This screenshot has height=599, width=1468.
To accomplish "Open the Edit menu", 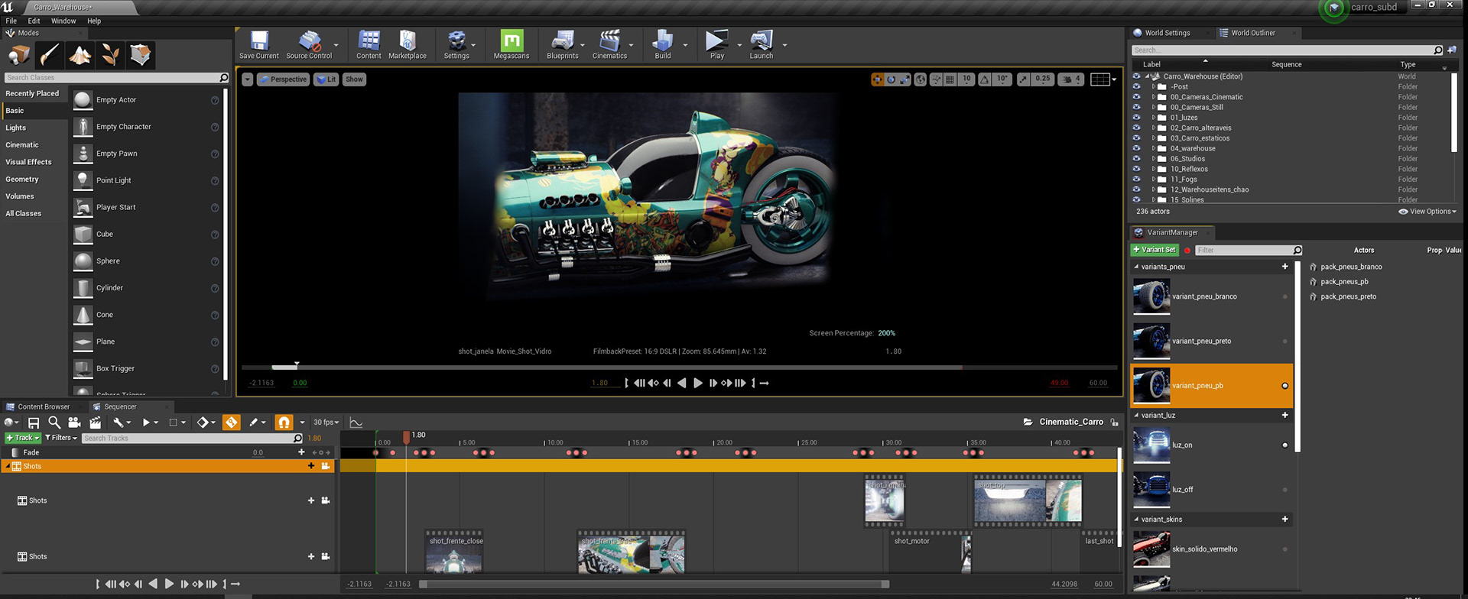I will (x=34, y=21).
